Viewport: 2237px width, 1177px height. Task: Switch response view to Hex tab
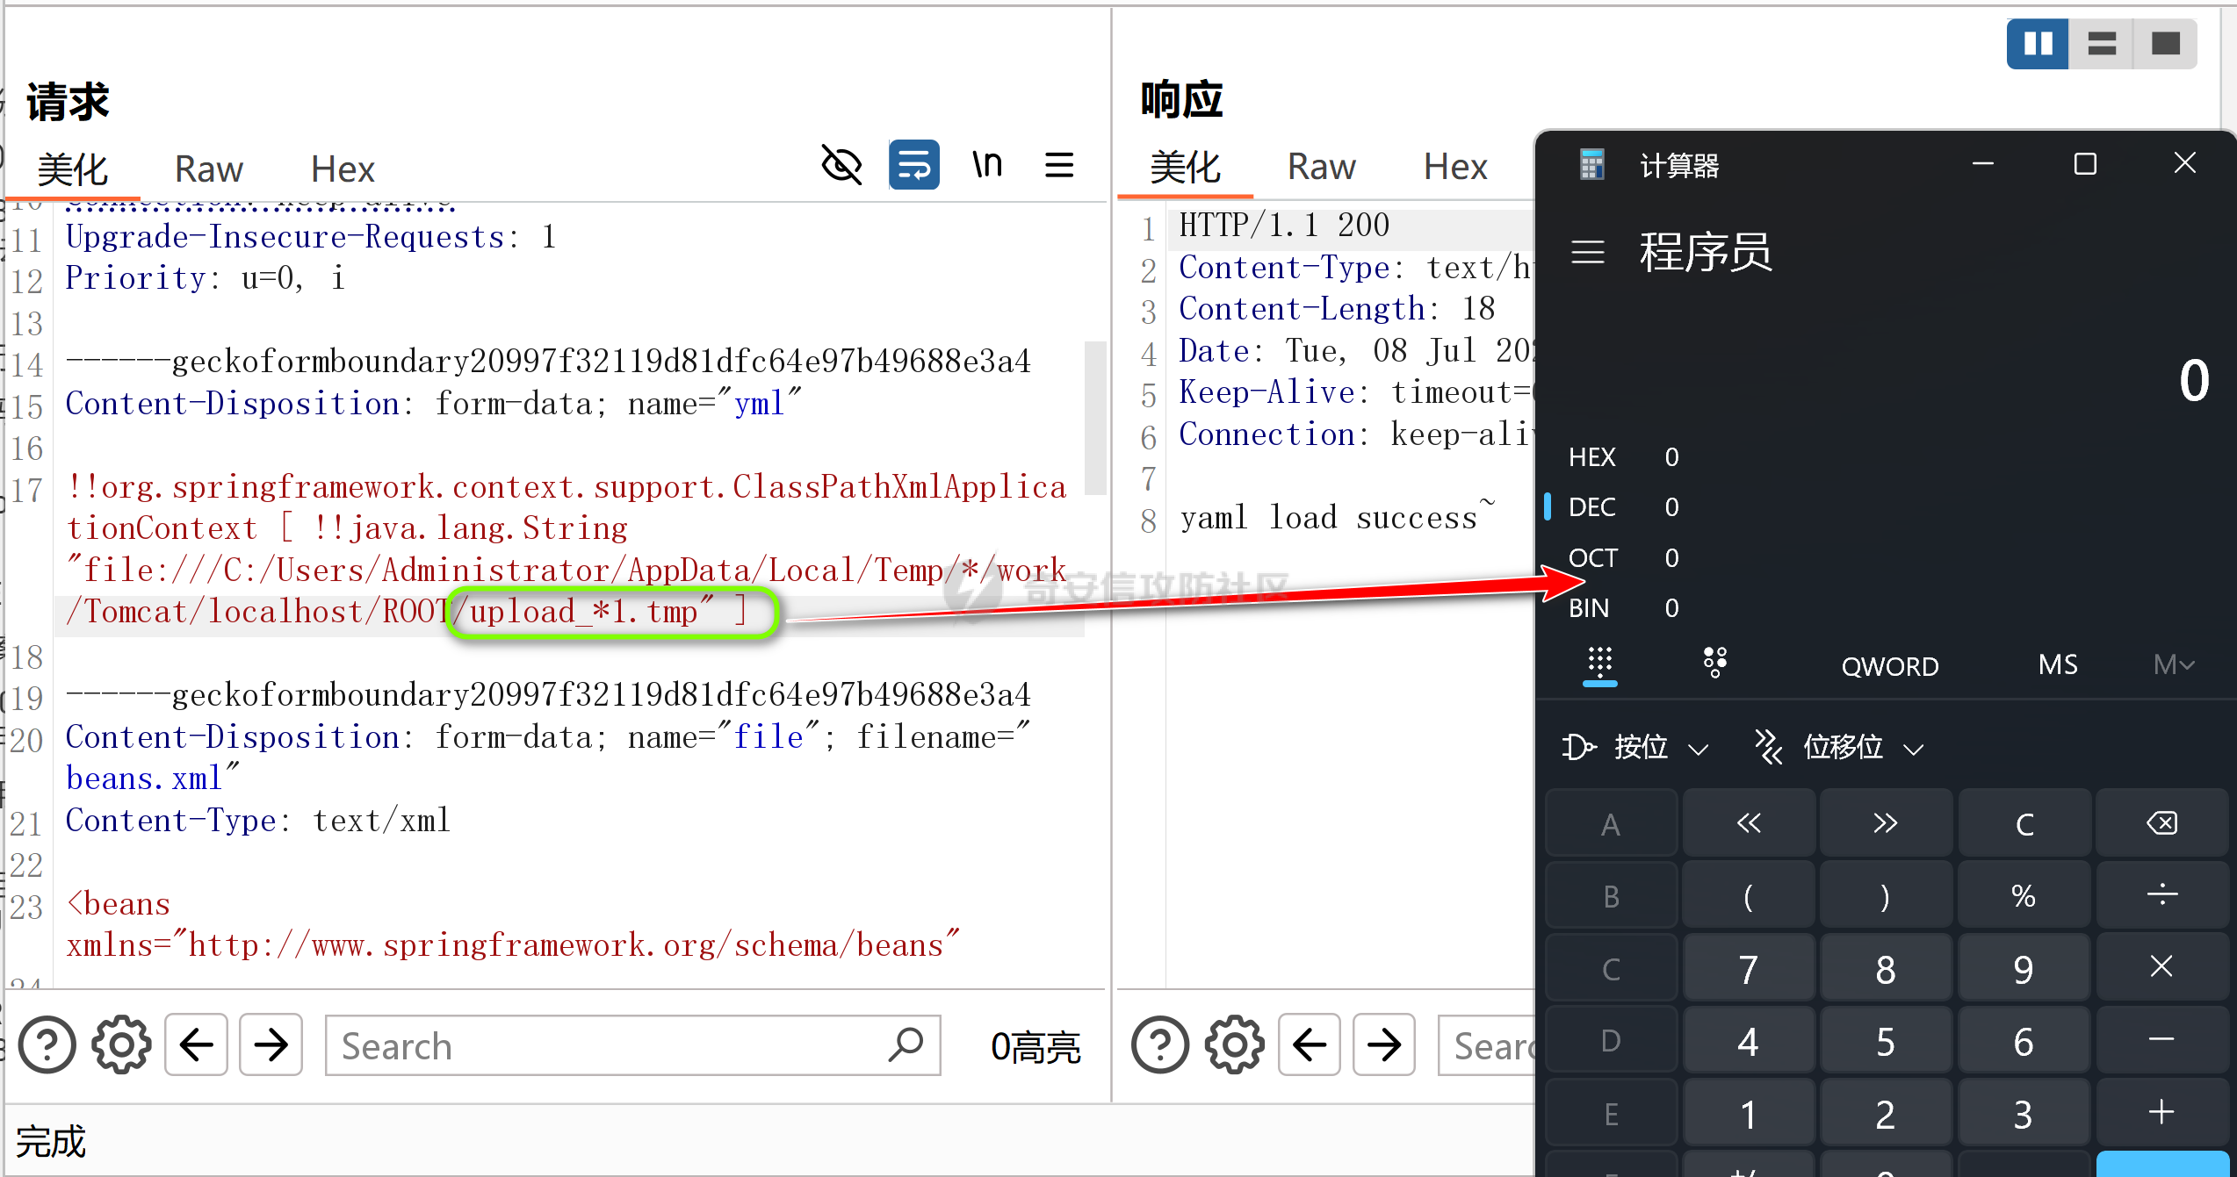(1455, 167)
